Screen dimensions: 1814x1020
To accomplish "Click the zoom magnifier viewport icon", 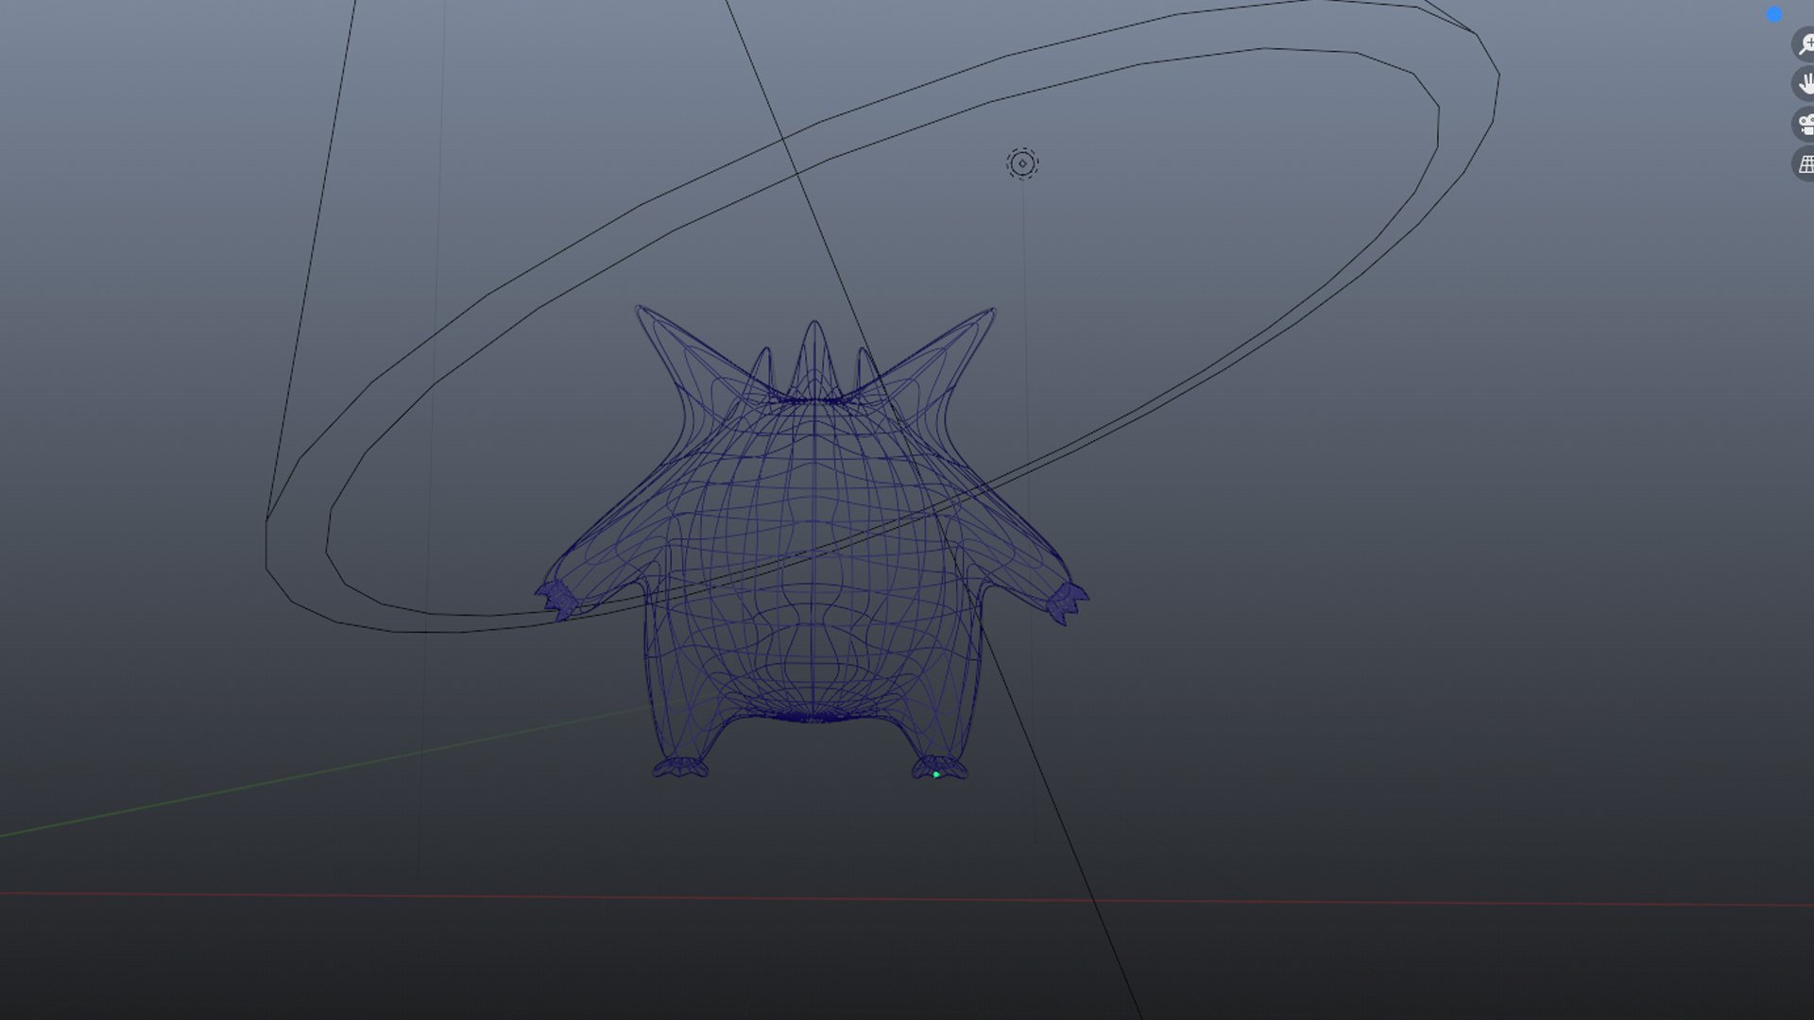I will pyautogui.click(x=1805, y=43).
